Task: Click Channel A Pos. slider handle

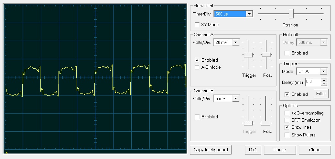Action: tap(266, 55)
